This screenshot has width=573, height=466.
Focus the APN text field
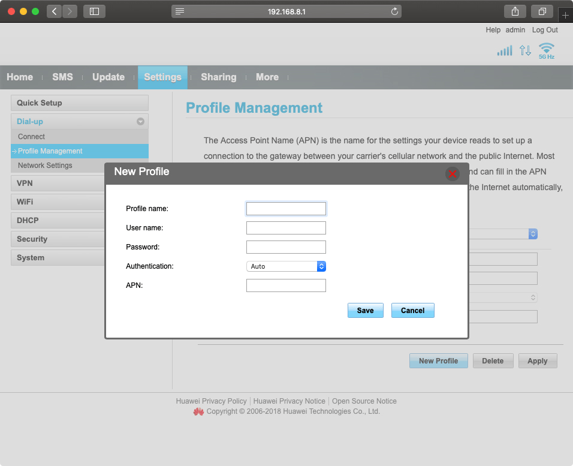pos(286,285)
